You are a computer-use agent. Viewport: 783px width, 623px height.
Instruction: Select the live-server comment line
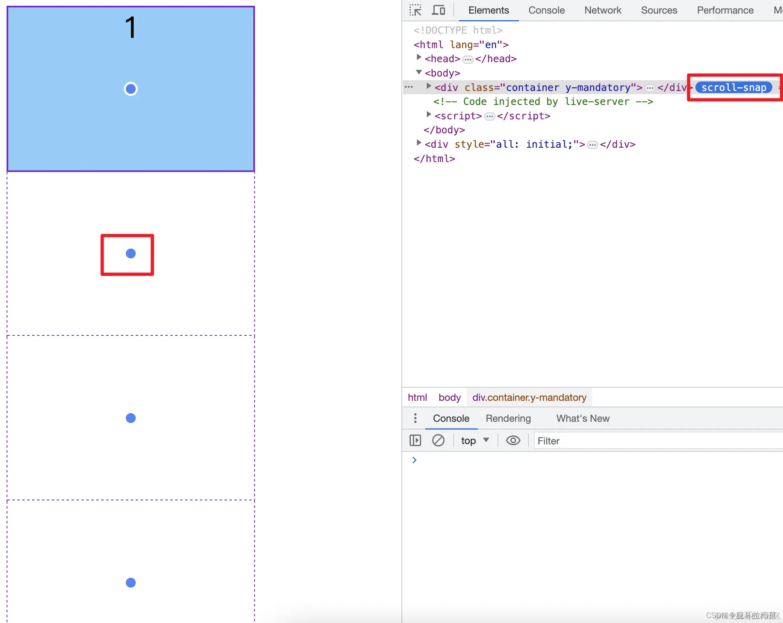(543, 102)
